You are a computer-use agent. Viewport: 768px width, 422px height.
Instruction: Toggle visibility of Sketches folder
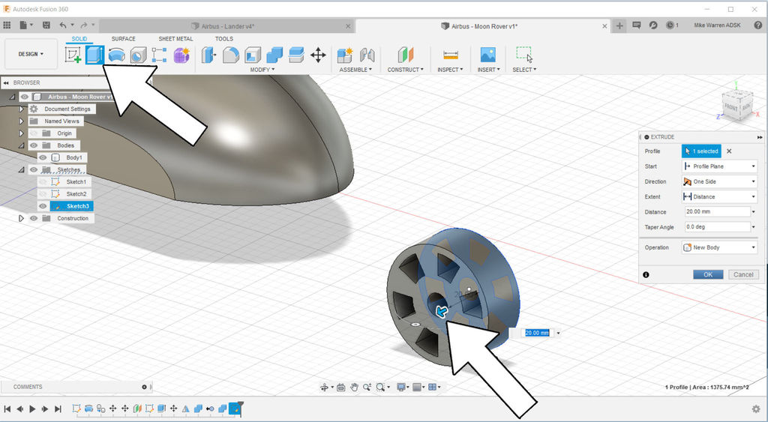point(34,170)
